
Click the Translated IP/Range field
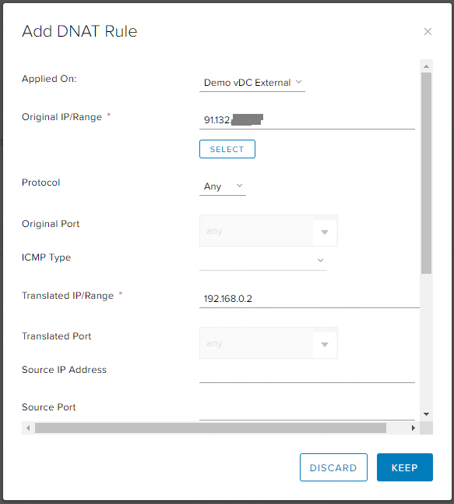point(309,299)
